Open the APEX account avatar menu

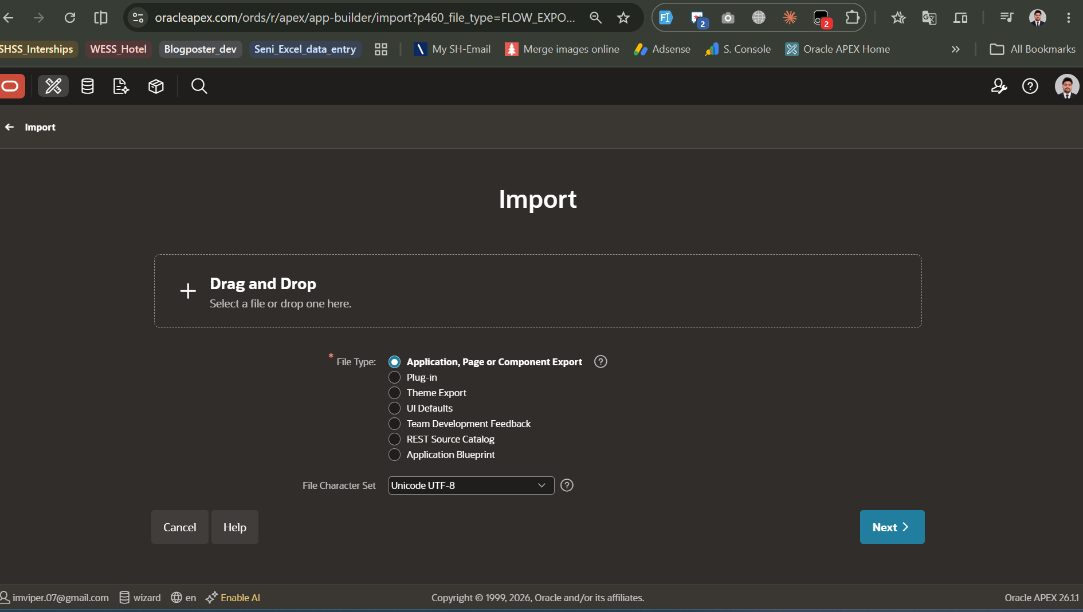point(1066,86)
